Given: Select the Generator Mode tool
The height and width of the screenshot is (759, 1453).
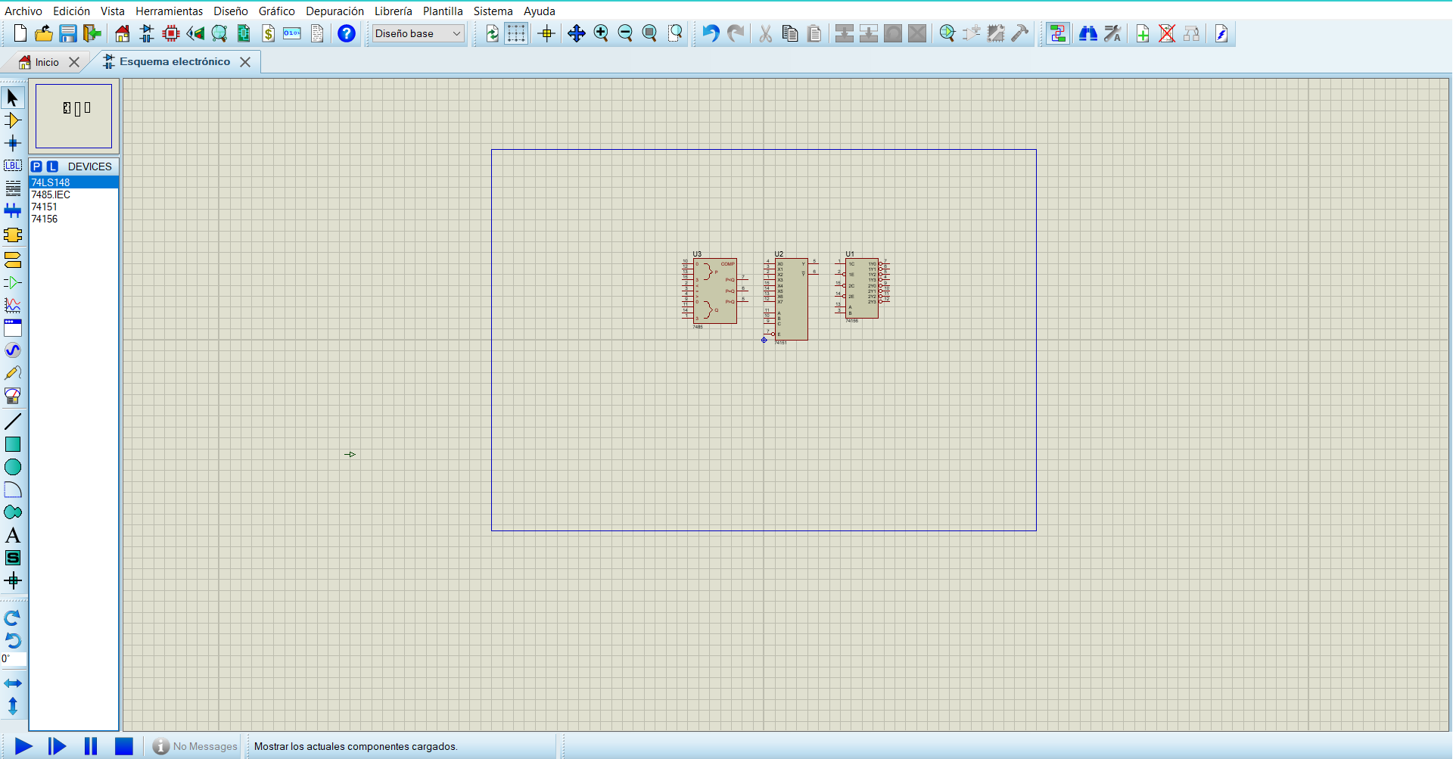Looking at the screenshot, I should (x=13, y=350).
